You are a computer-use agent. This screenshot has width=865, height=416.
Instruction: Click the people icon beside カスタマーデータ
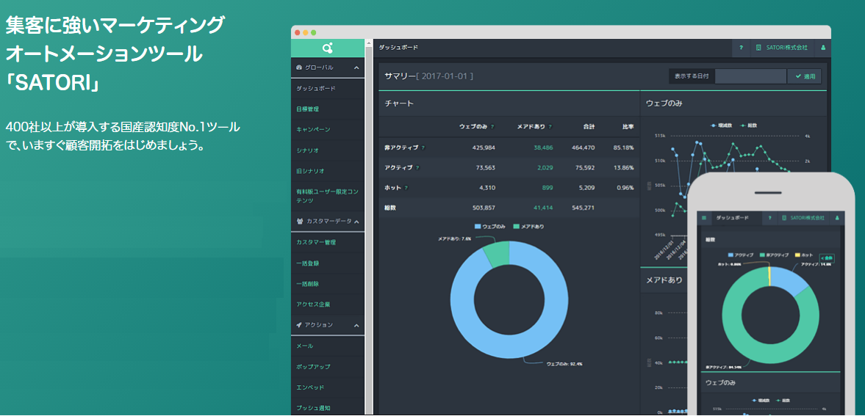(299, 221)
